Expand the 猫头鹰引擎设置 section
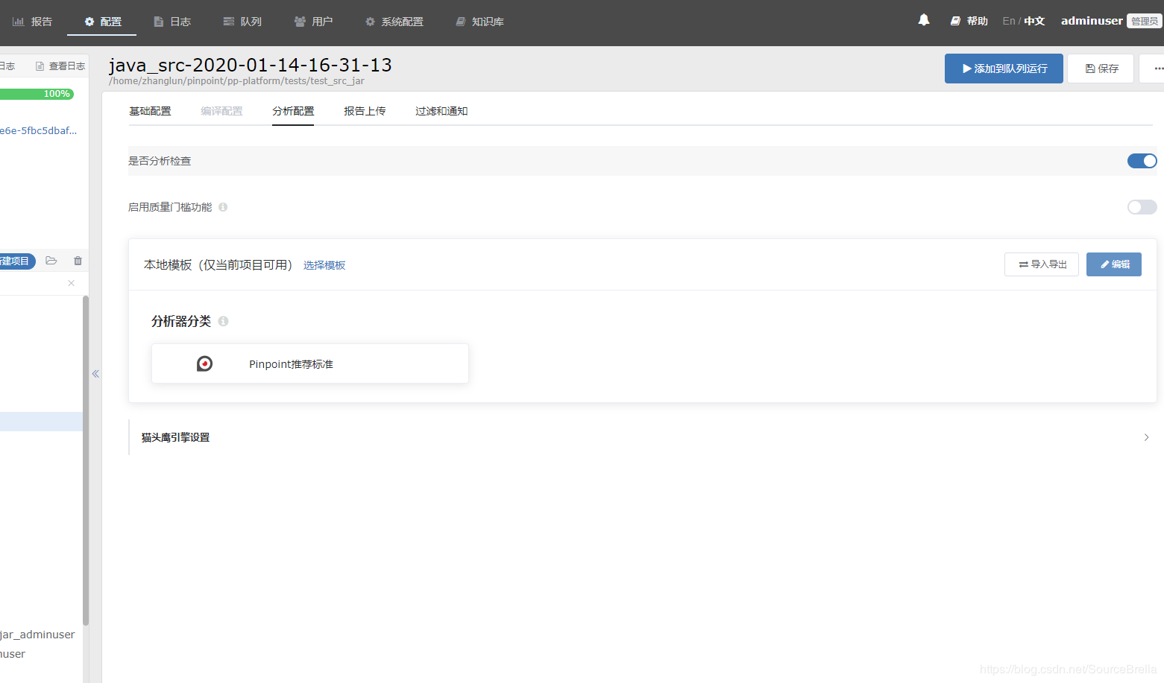This screenshot has height=683, width=1164. 643,437
